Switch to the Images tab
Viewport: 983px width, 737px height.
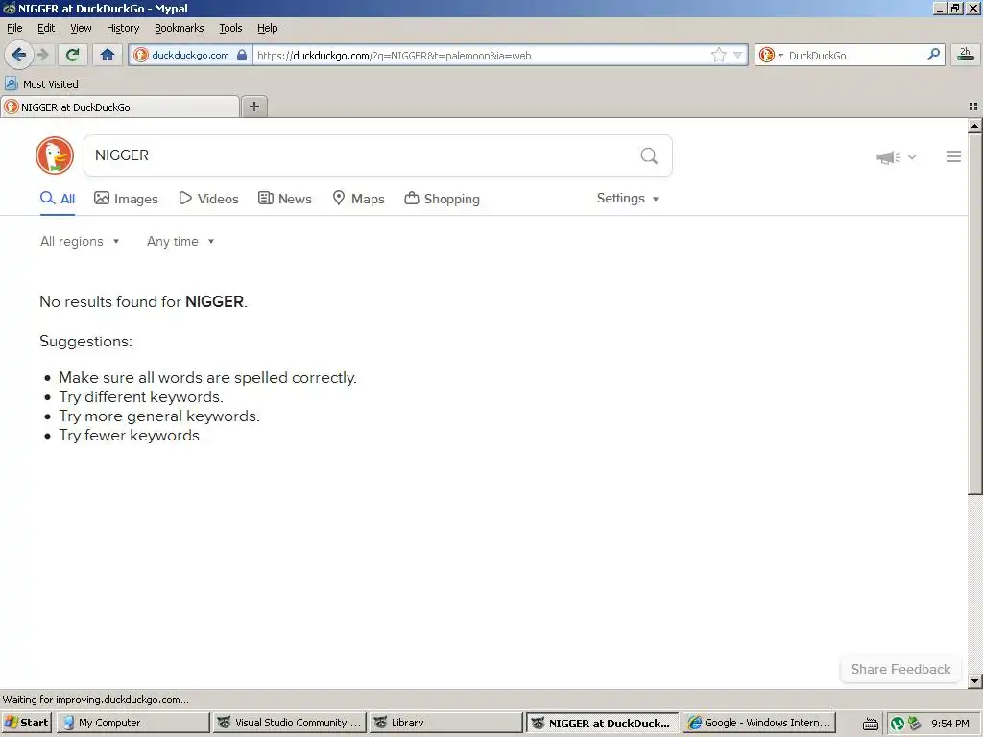click(126, 199)
